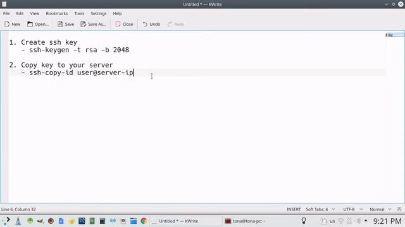Toggle INSERT mode in status bar
Viewport: 405px width, 227px height.
point(294,209)
